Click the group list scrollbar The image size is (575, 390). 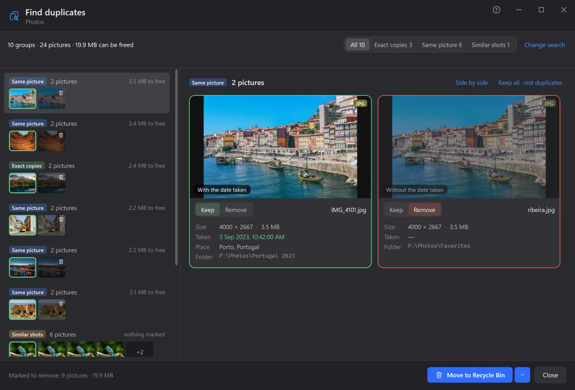(176, 167)
